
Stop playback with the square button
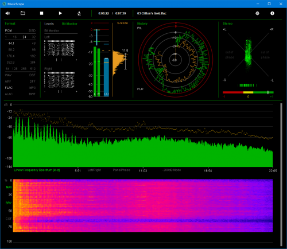coord(41,13)
